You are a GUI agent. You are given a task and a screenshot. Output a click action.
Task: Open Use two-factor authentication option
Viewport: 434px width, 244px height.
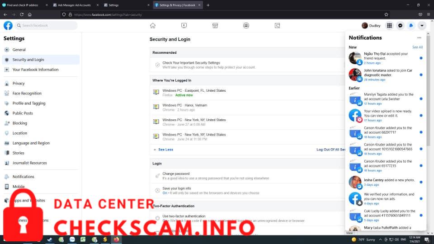[247, 218]
